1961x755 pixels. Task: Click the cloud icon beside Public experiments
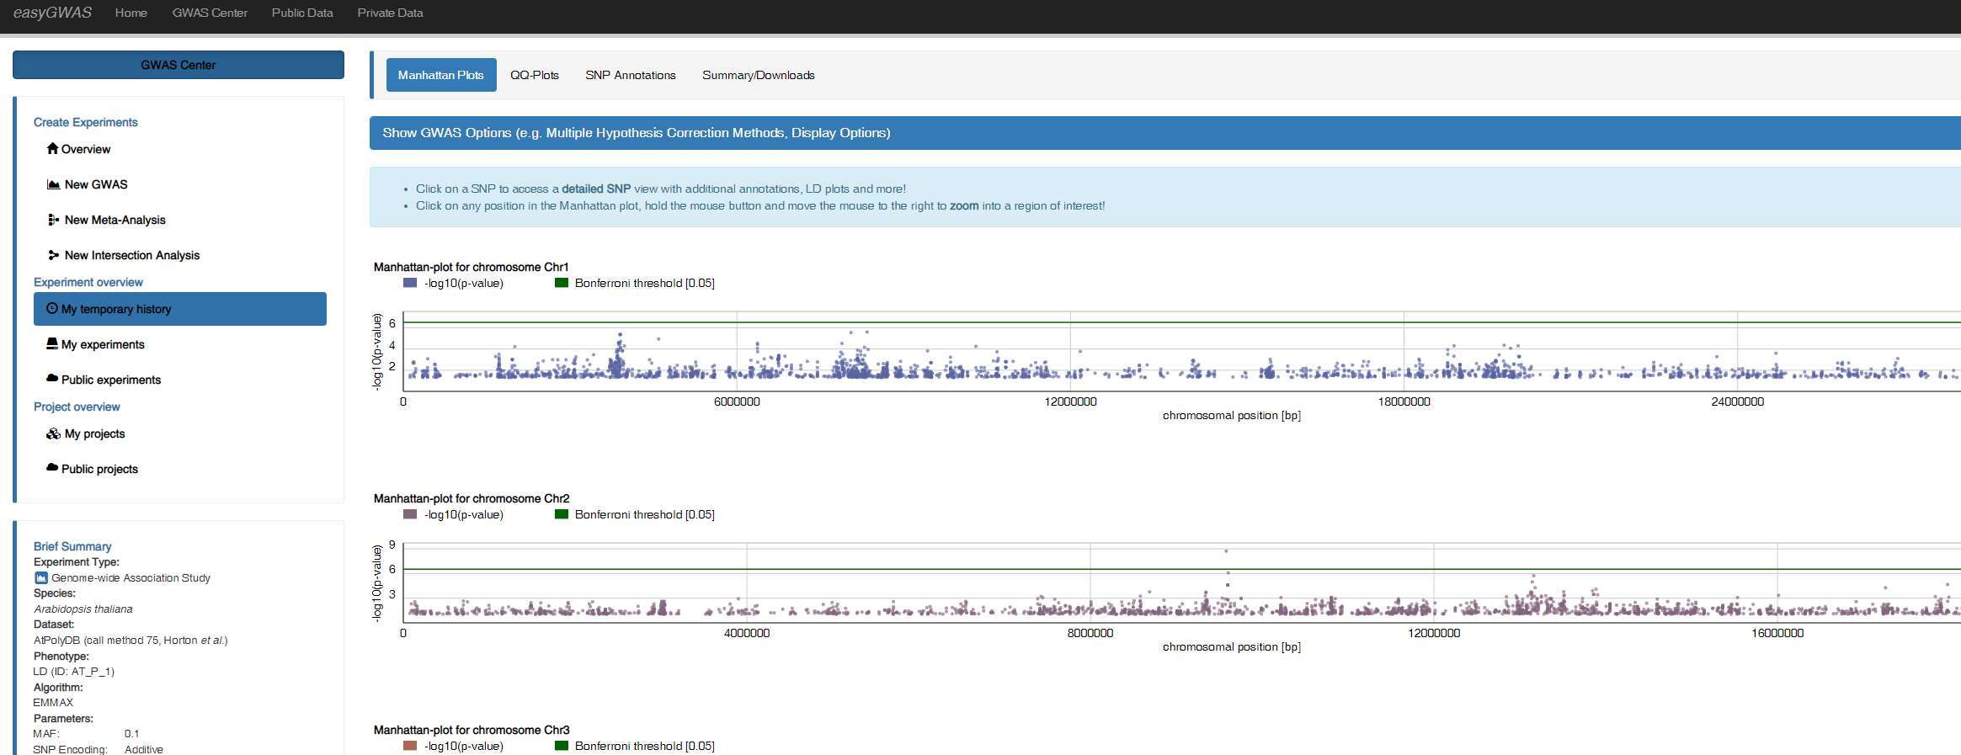tap(52, 379)
